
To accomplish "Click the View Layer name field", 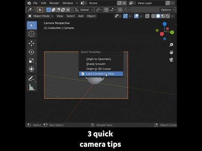I will [151, 3].
